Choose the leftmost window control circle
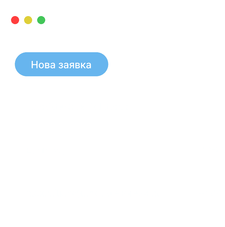The width and height of the screenshot is (225, 227). coord(15,20)
